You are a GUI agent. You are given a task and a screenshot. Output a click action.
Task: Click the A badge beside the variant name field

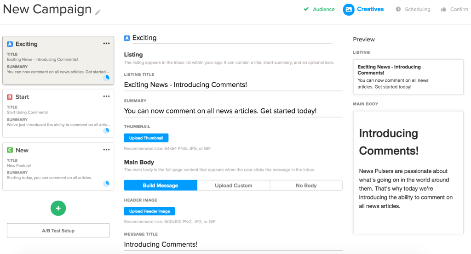click(x=127, y=38)
